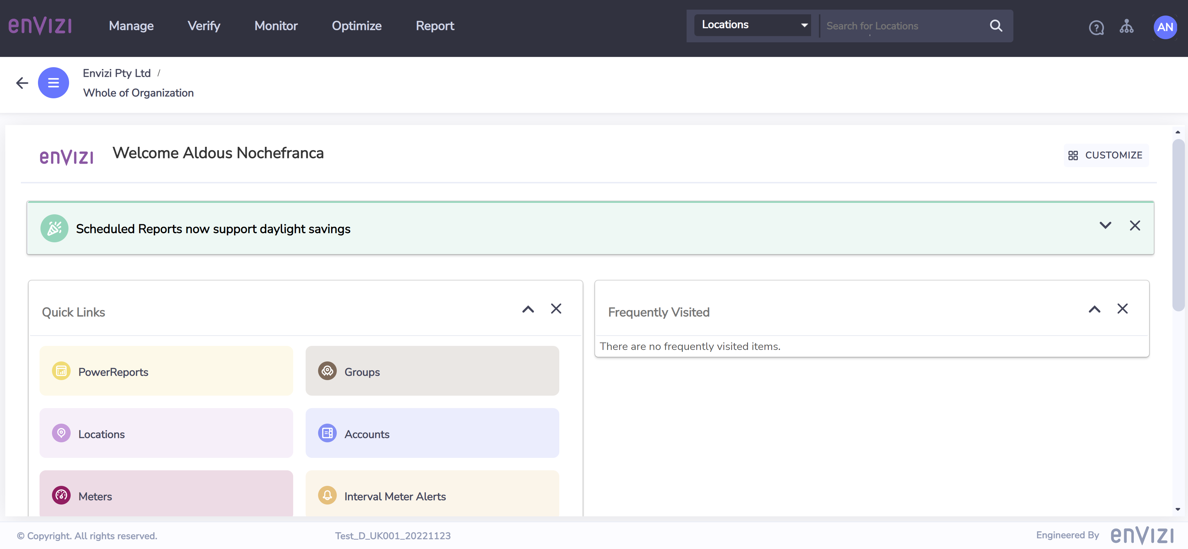1188x549 pixels.
Task: Click the Welcome Aldous Nochefranca heading
Action: click(218, 153)
